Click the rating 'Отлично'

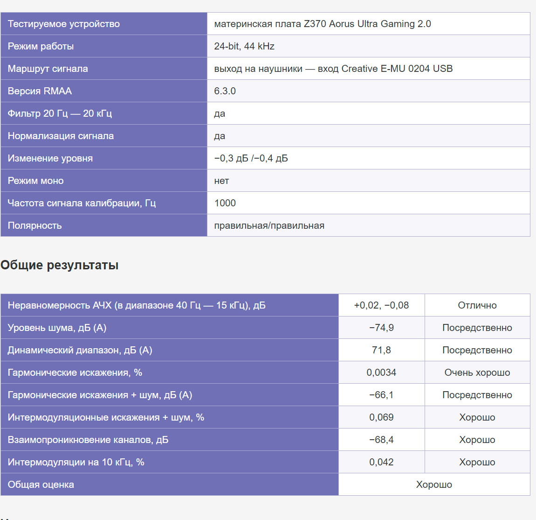click(477, 305)
